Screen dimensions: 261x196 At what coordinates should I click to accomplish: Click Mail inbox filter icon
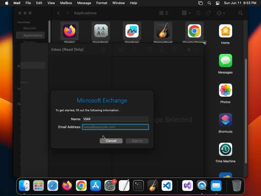[103, 50]
